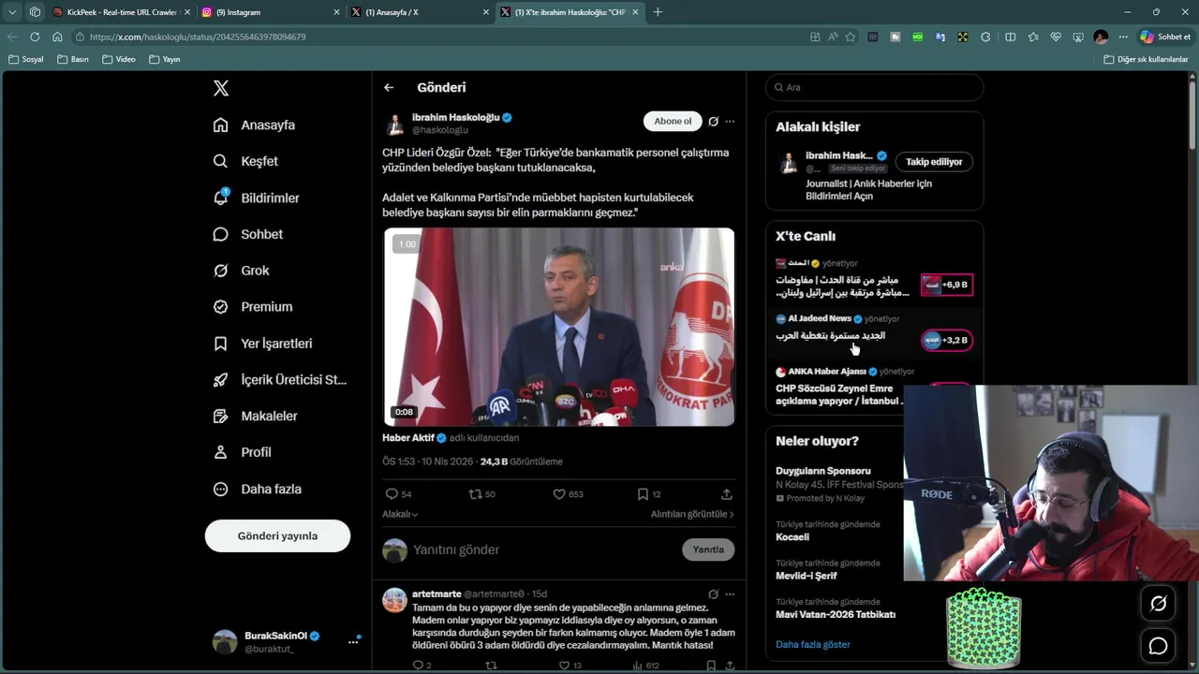Open split screen view icon

click(1010, 37)
